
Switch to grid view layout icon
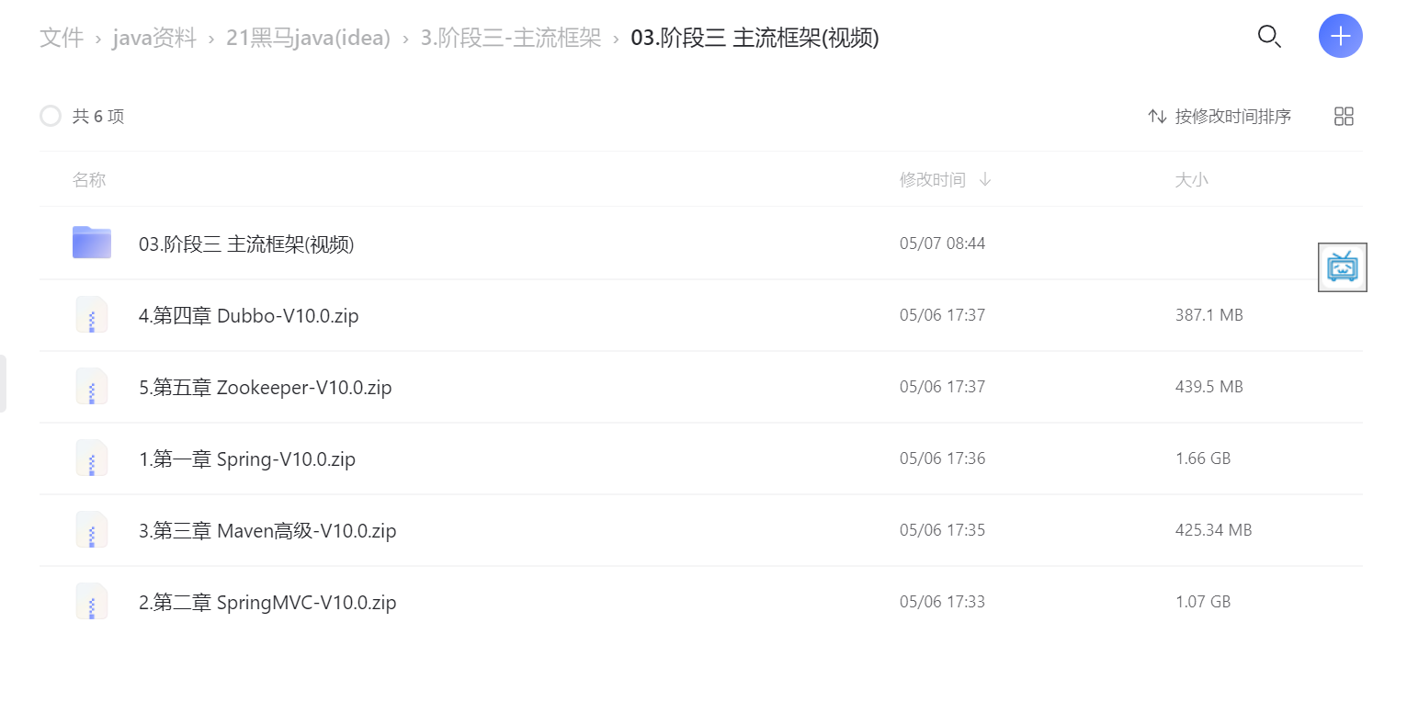[x=1344, y=116]
